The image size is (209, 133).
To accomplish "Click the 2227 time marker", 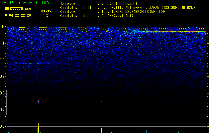I will coord(143,29).
